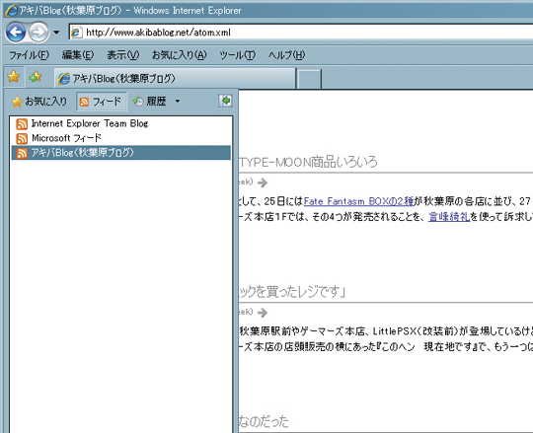Switch to フィード pane in Favorites Center
The height and width of the screenshot is (433, 533).
pyautogui.click(x=102, y=102)
